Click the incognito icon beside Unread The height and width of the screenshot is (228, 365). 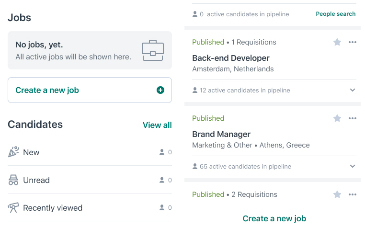pos(13,180)
